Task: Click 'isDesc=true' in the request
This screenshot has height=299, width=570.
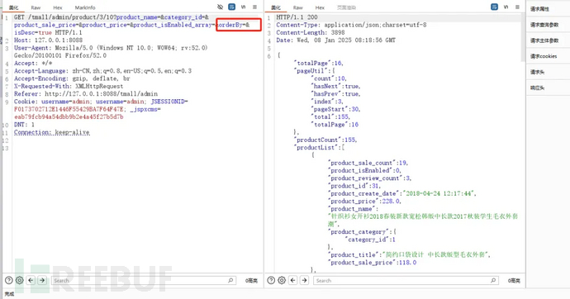Action: click(33, 32)
